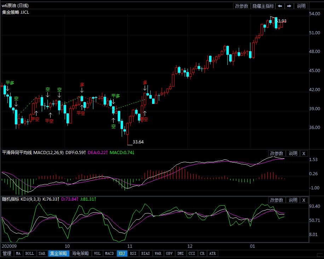Open the 管理 tab in the bottom bar
This screenshot has width=324, height=259.
pos(7,253)
